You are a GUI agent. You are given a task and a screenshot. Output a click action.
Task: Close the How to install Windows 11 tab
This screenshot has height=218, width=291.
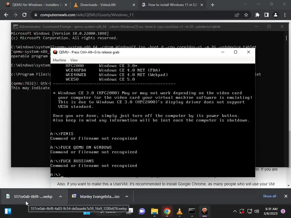point(202,5)
